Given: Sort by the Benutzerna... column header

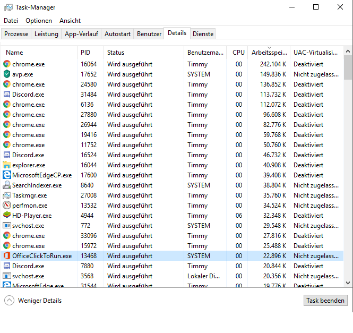Looking at the screenshot, I should 205,53.
